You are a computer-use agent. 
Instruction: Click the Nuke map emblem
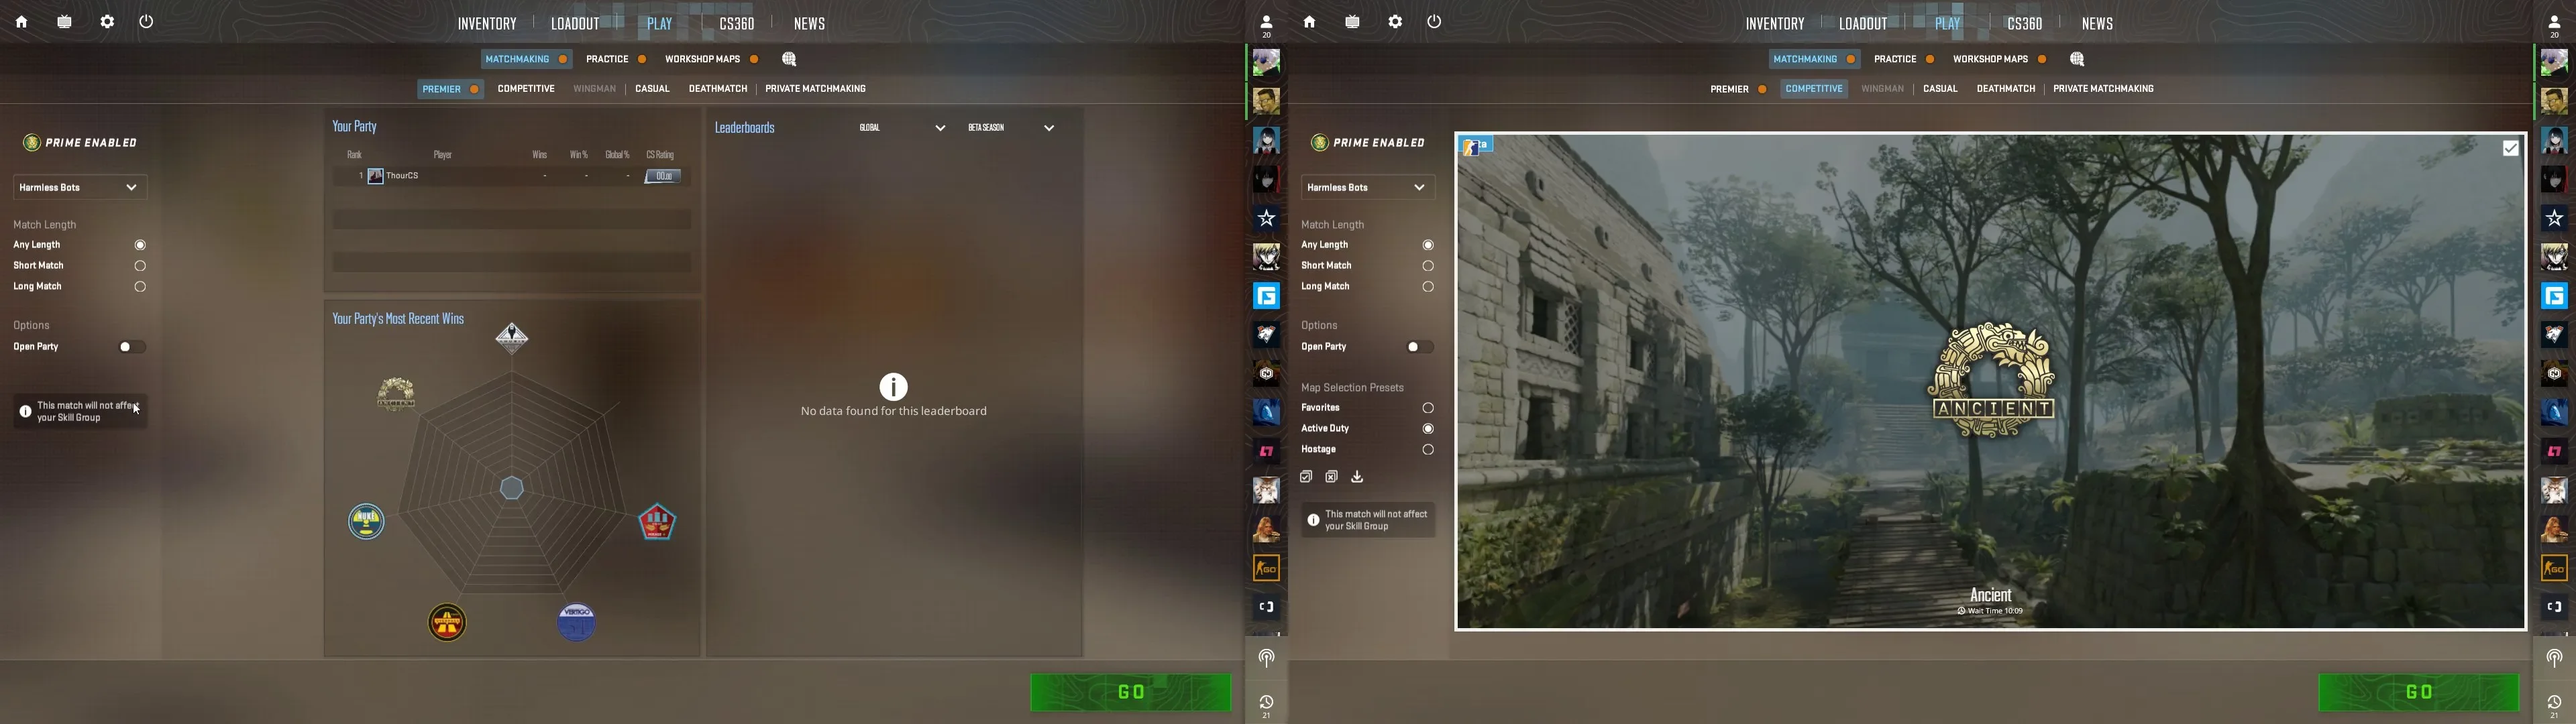coord(366,521)
